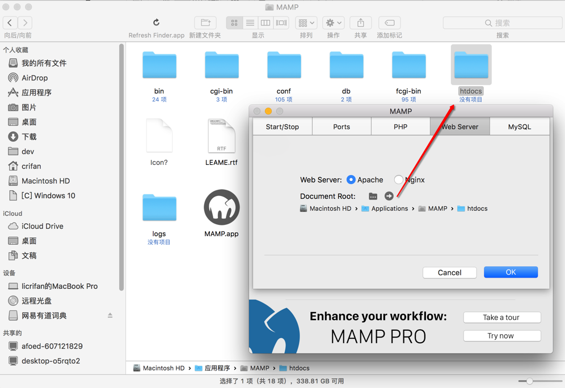This screenshot has height=388, width=565.
Task: Open the bin folder
Action: (159, 66)
